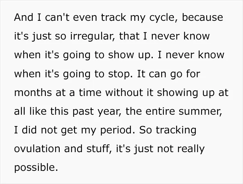Click the word 'because' ending first line
The image size is (243, 184).
(202, 17)
